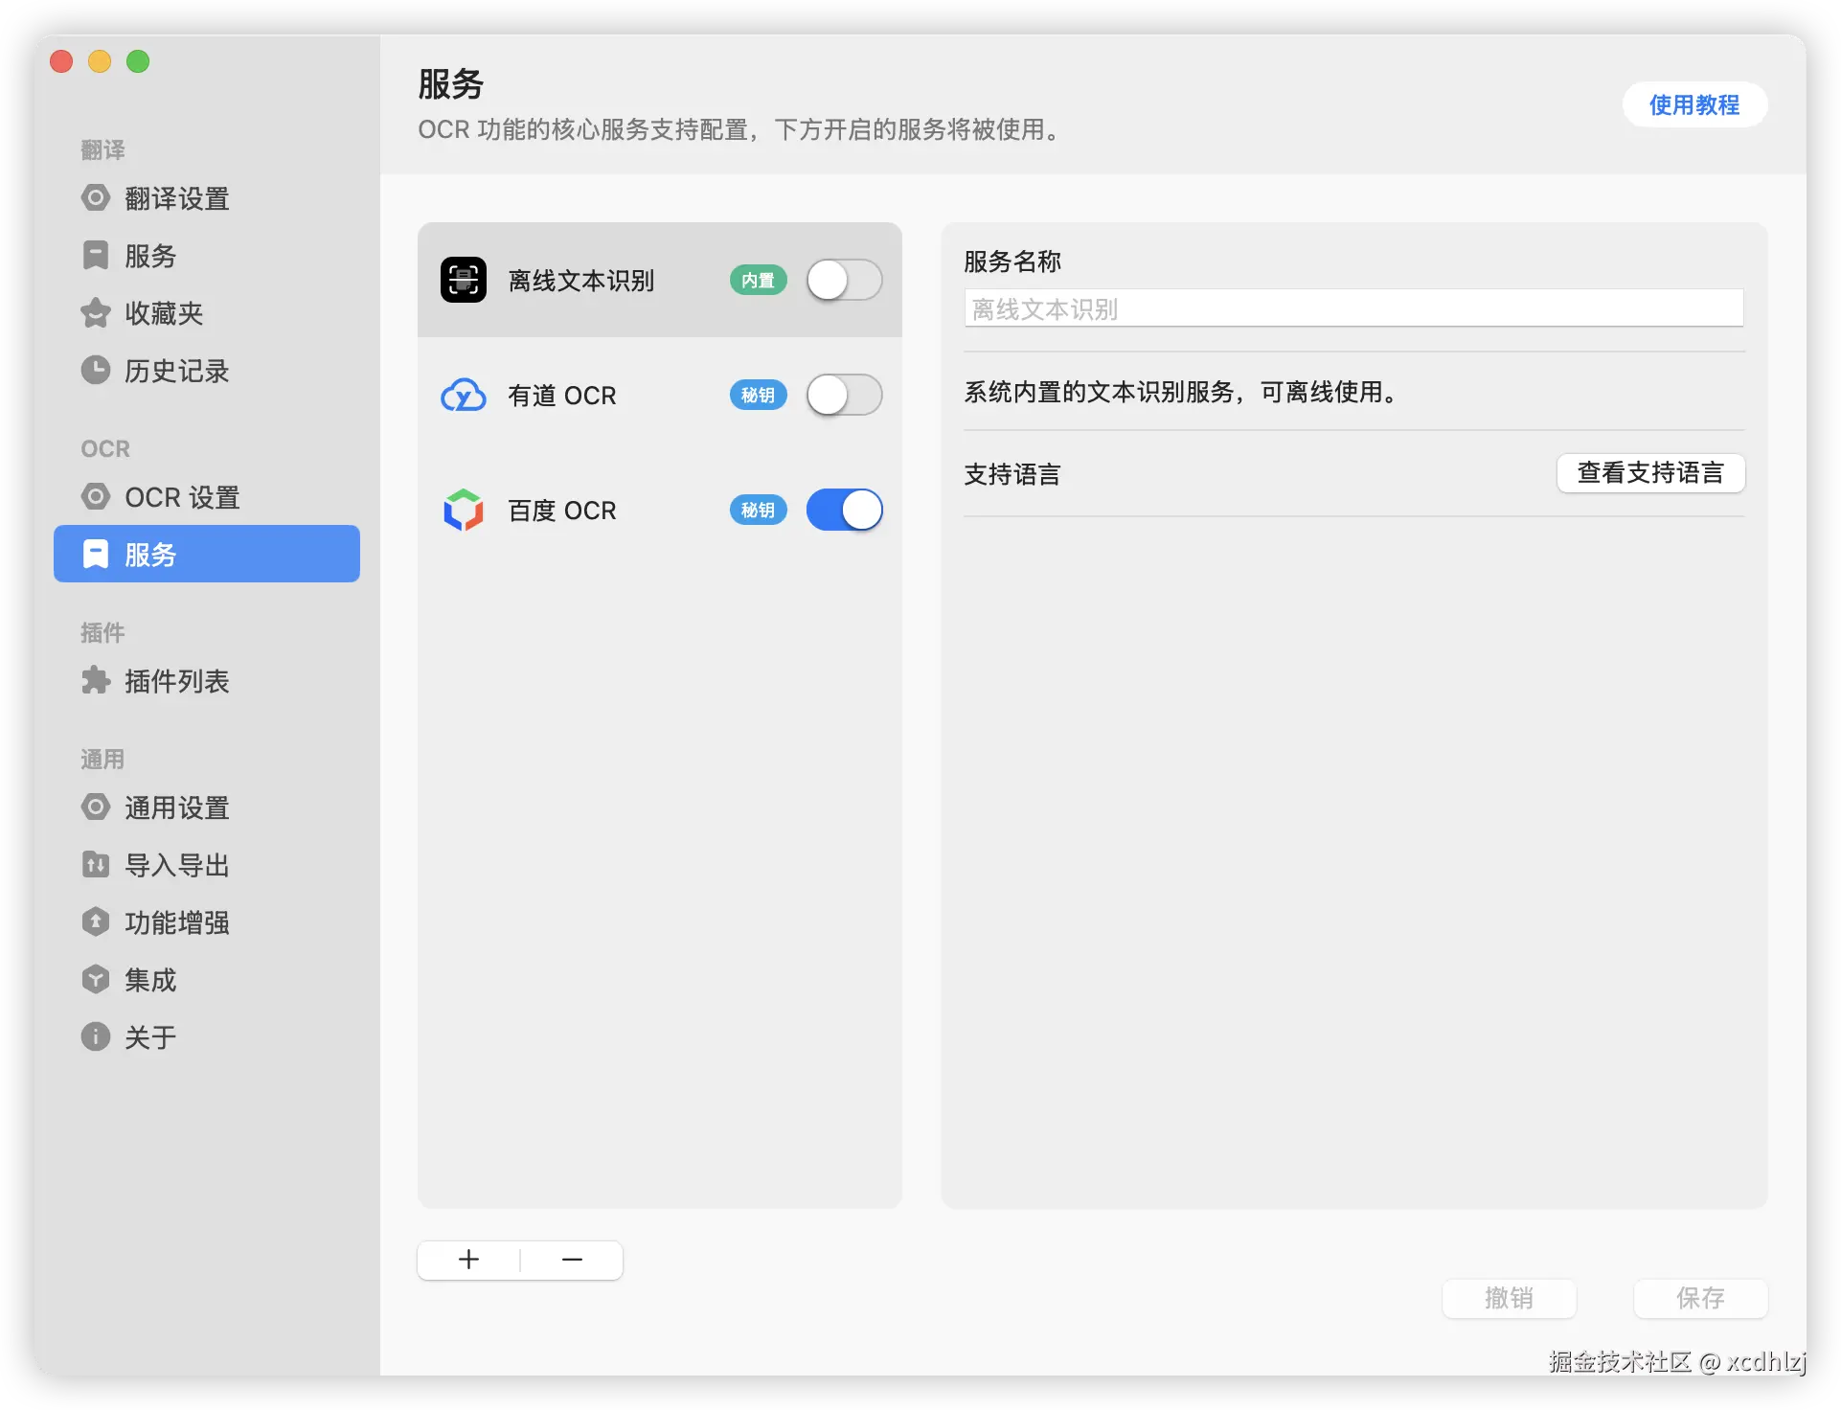This screenshot has width=1841, height=1410.
Task: Open 收藏夹 favorites with star icon
Action: pyautogui.click(x=163, y=313)
